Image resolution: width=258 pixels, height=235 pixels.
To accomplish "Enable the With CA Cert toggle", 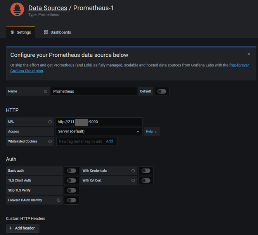I will coord(146,181).
